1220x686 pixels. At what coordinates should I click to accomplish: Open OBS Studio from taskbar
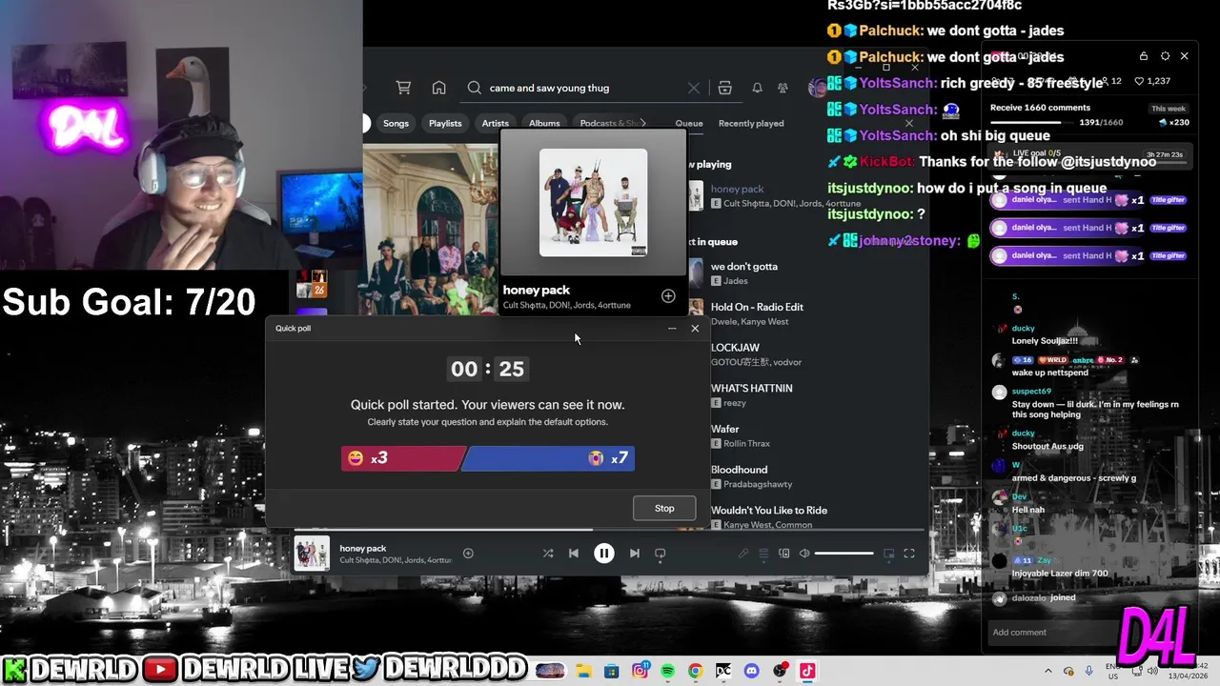click(x=780, y=671)
